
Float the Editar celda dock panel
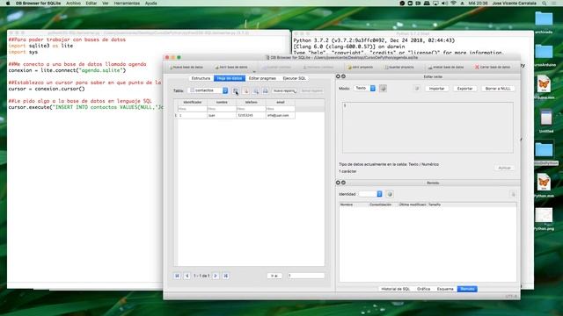pos(343,76)
